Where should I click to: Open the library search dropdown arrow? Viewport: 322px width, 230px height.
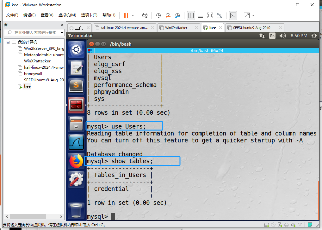point(62,32)
